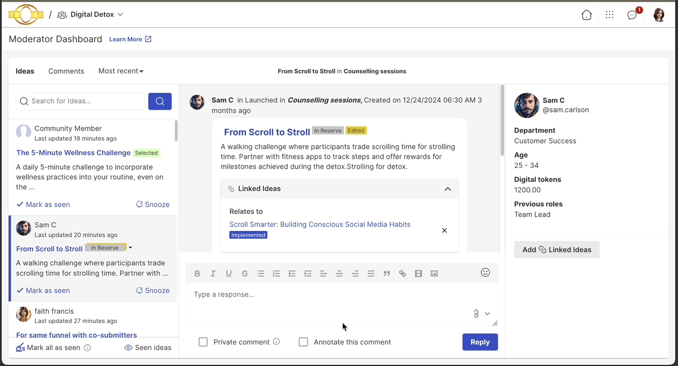Viewport: 678px width, 366px height.
Task: Switch to the Comments tab
Action: [x=66, y=71]
